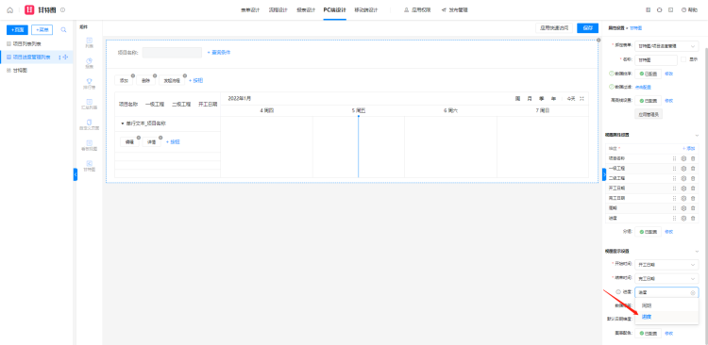
Task: Switch Gantt view to 季
Action: click(542, 98)
